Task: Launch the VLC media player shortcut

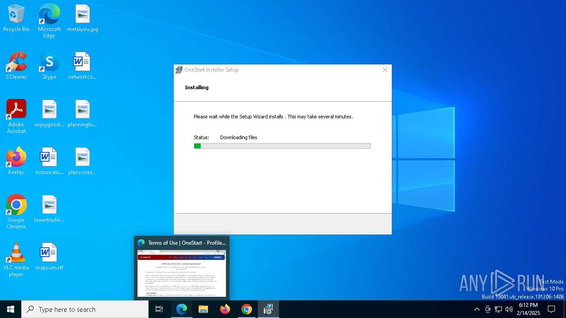Action: pos(16,260)
